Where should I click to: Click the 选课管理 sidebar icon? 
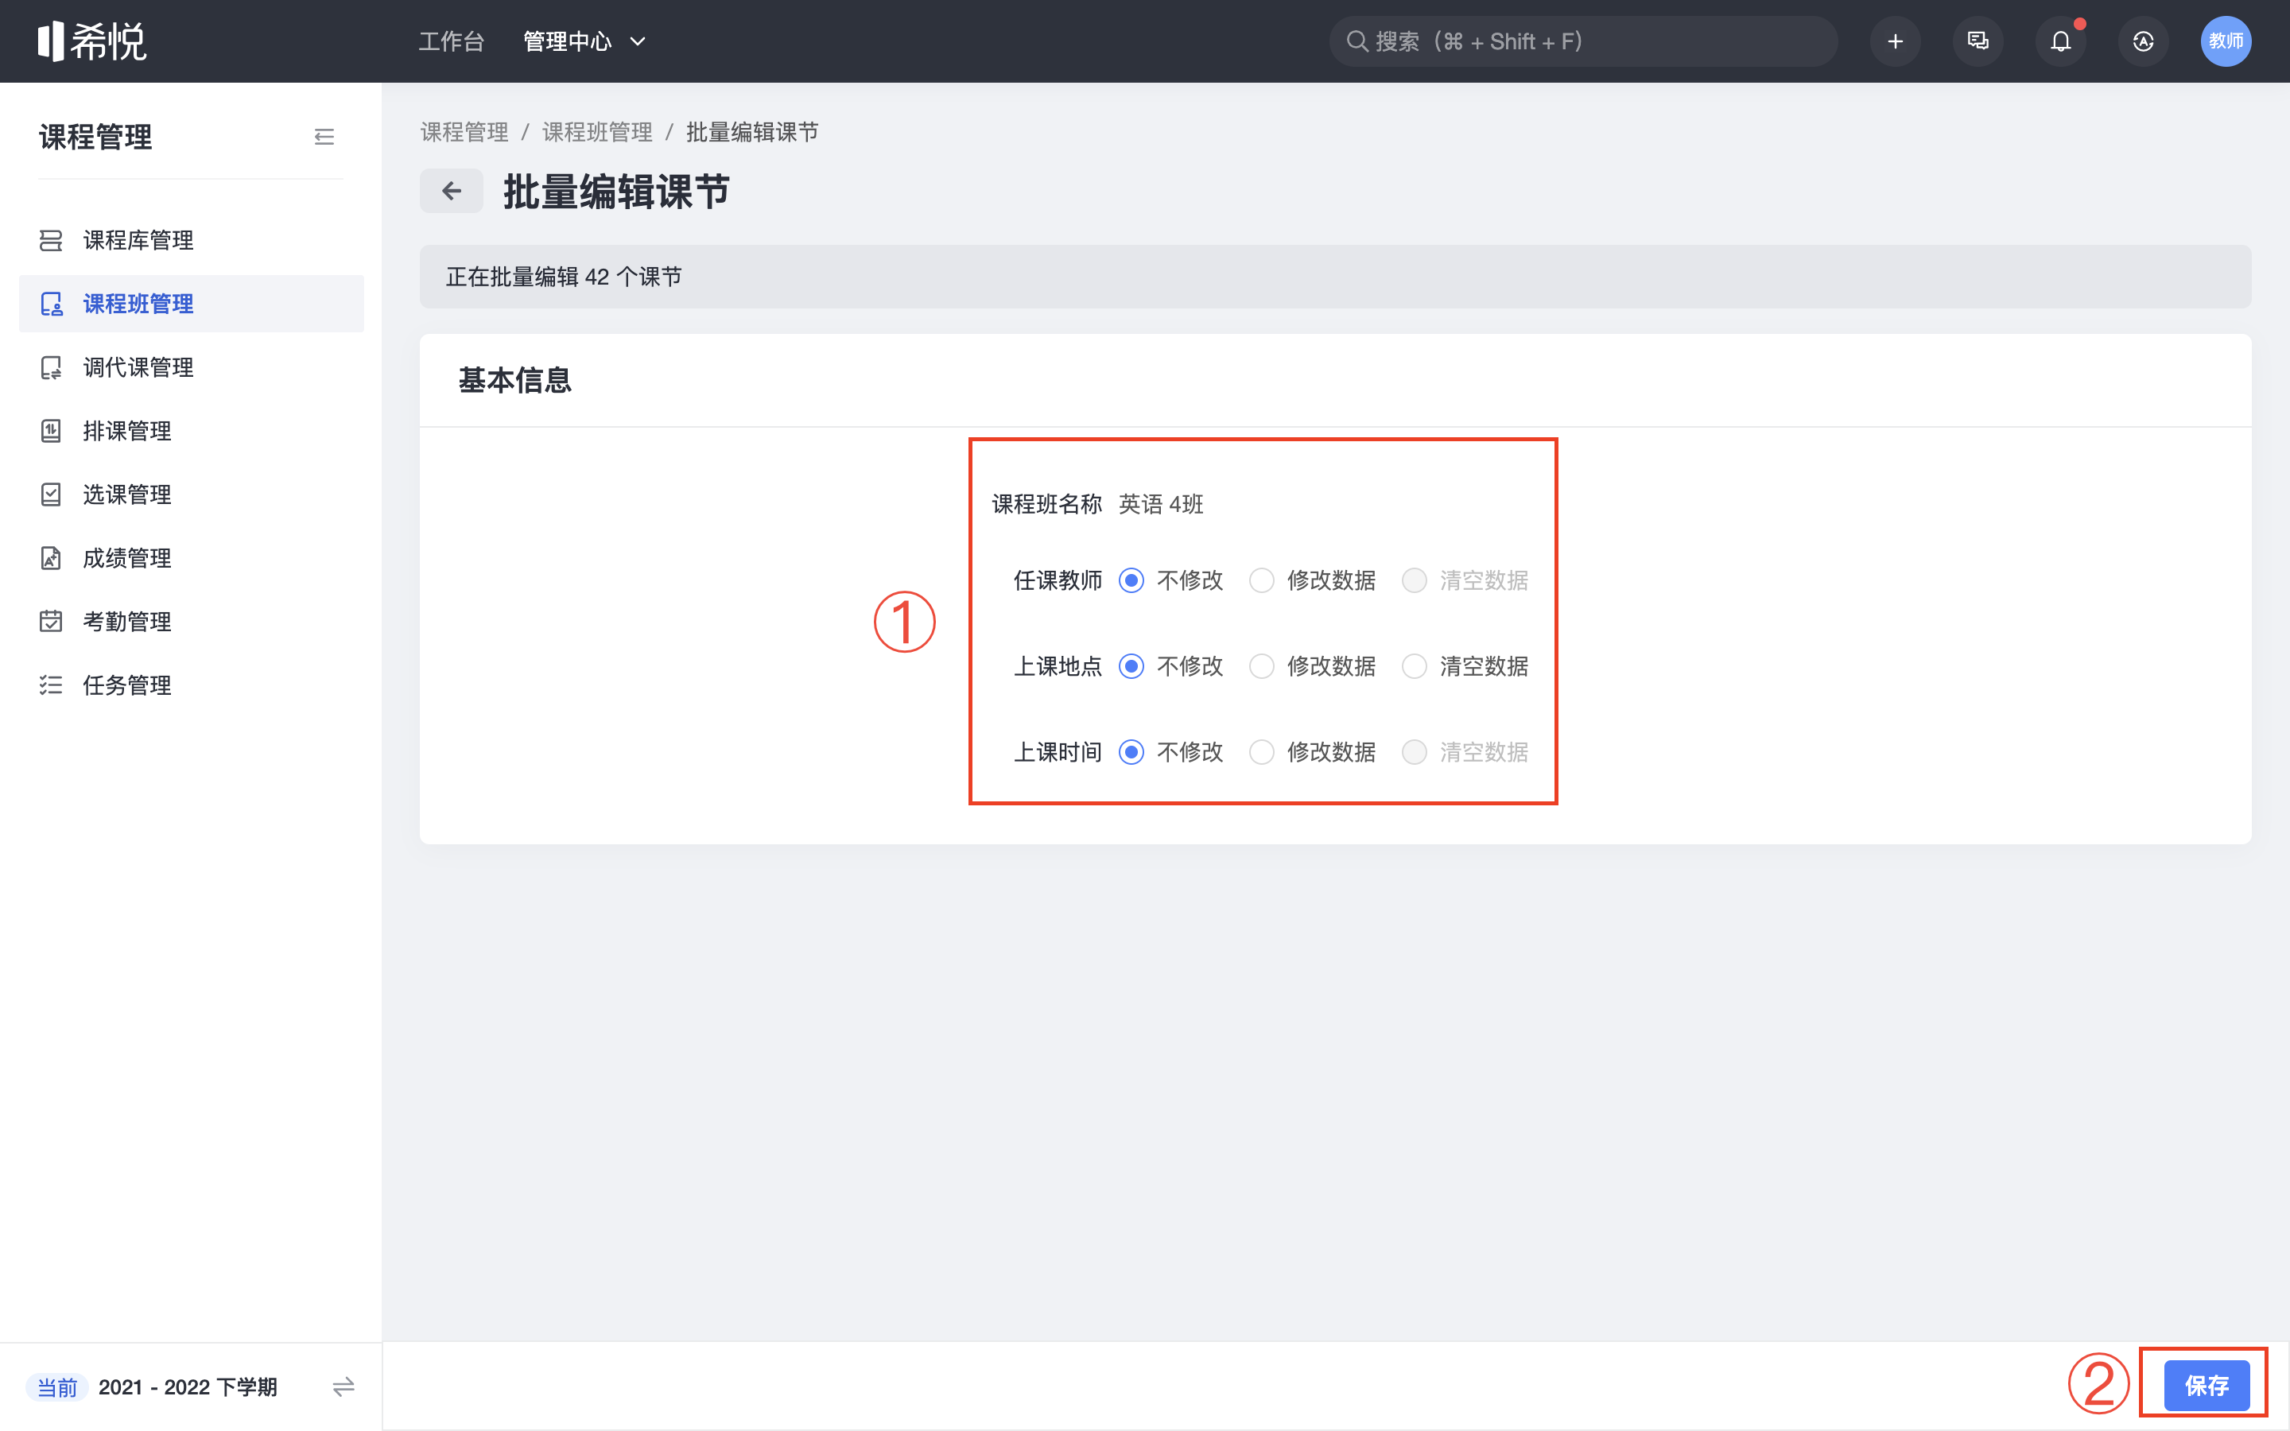tap(51, 494)
